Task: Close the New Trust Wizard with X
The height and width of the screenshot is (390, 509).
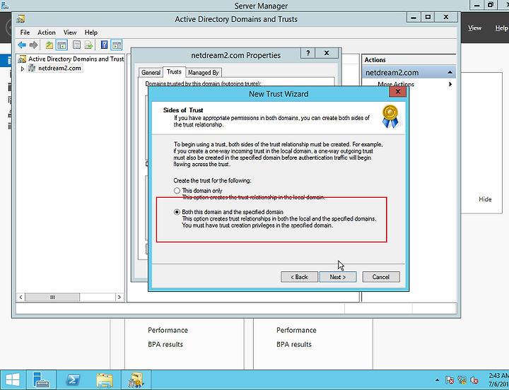Action: point(397,92)
